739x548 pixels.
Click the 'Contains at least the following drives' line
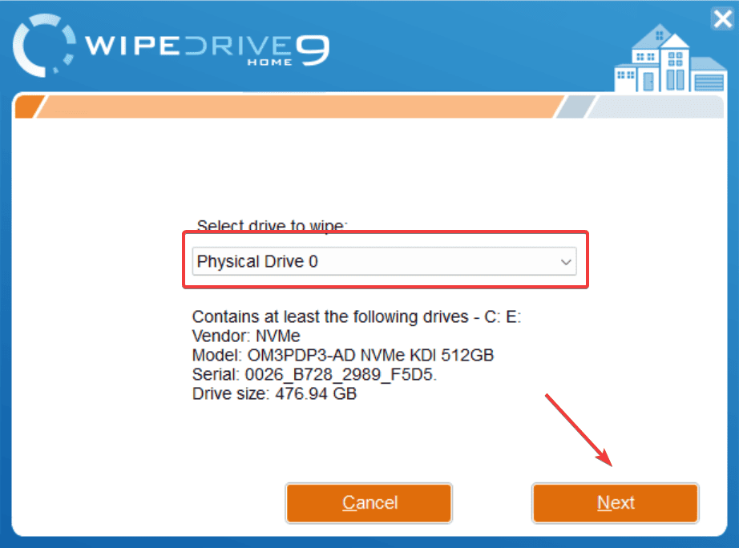click(x=357, y=316)
